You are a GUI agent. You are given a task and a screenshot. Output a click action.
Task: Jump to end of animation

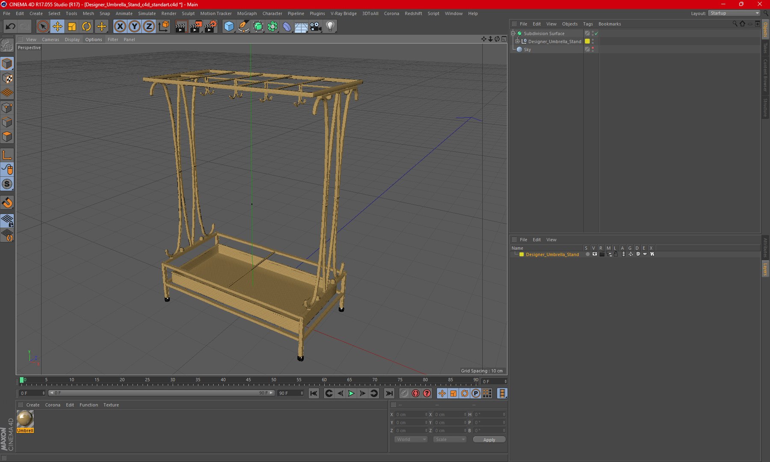coord(389,393)
